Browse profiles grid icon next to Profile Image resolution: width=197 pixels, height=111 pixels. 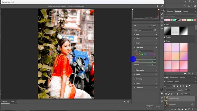click(155, 30)
